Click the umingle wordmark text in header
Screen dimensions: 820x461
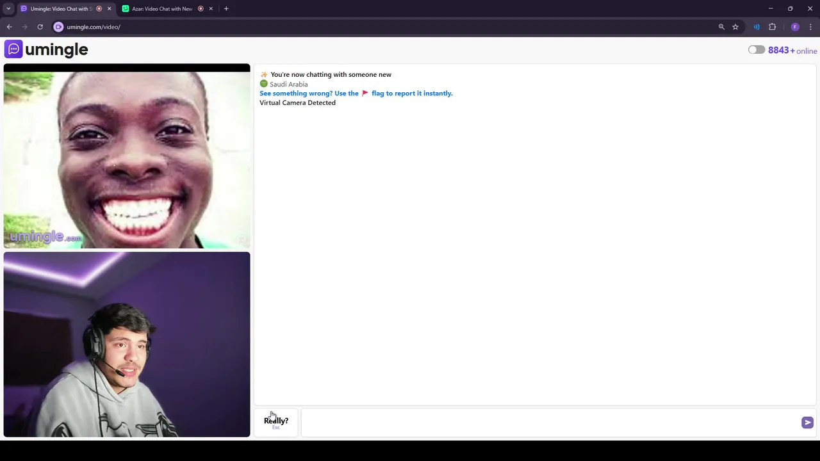[x=56, y=50]
